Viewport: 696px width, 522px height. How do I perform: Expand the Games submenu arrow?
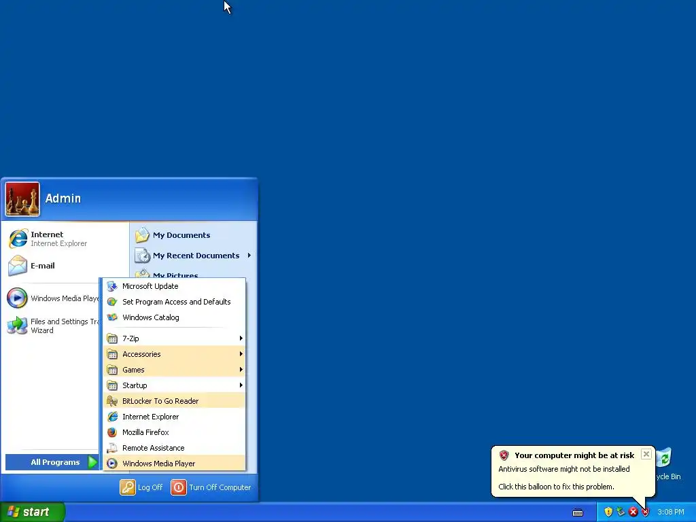pyautogui.click(x=241, y=369)
